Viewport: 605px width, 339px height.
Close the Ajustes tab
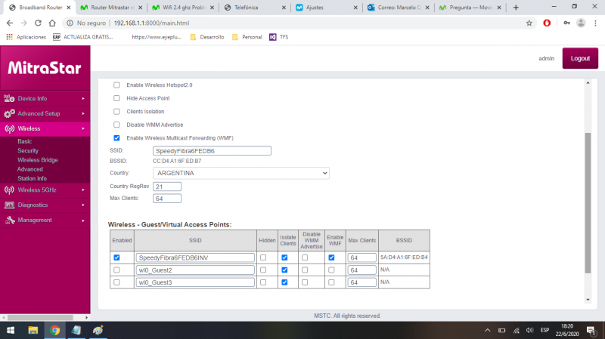[355, 8]
